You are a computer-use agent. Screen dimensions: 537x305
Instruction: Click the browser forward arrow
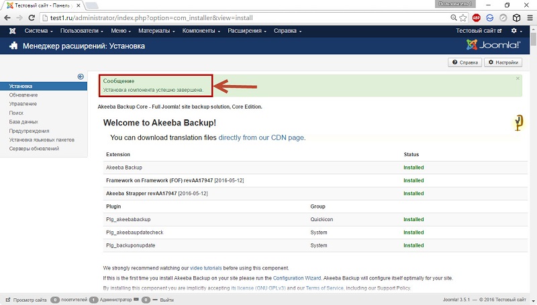coord(19,18)
